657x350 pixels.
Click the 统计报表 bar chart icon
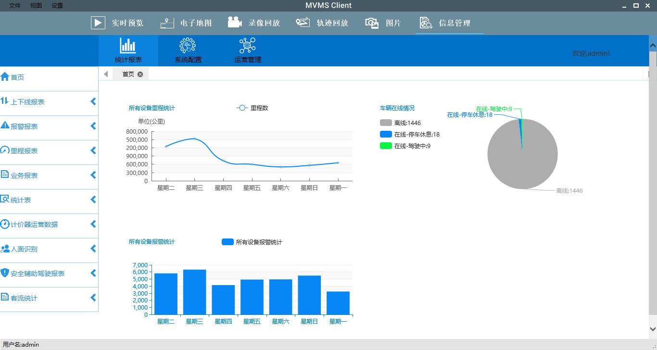(128, 46)
